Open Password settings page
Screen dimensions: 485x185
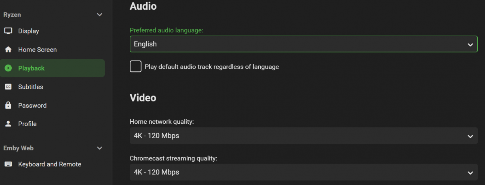(32, 105)
